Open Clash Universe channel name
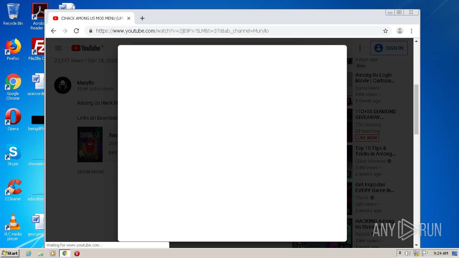The image size is (459, 258). 370,161
